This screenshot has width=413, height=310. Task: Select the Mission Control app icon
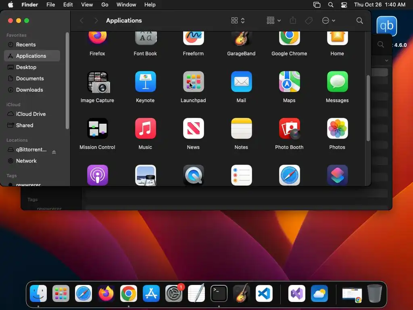98,128
